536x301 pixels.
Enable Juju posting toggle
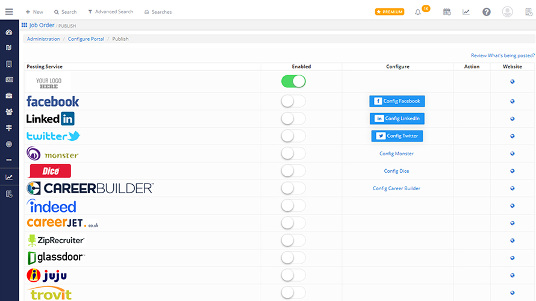(293, 275)
